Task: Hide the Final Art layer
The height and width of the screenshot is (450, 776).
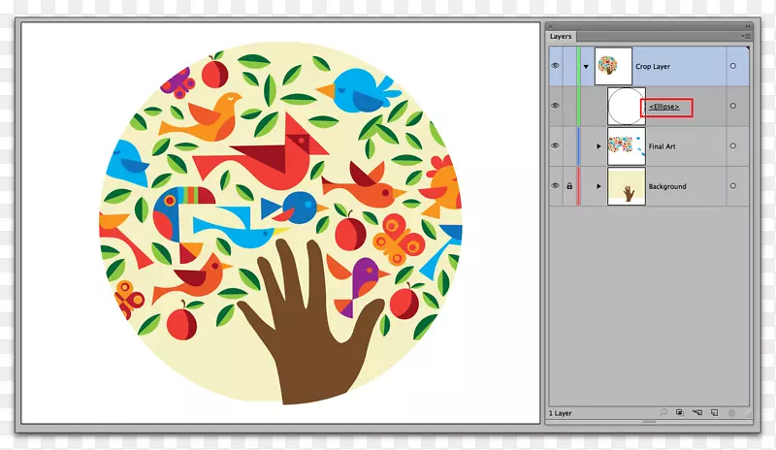Action: [x=555, y=146]
